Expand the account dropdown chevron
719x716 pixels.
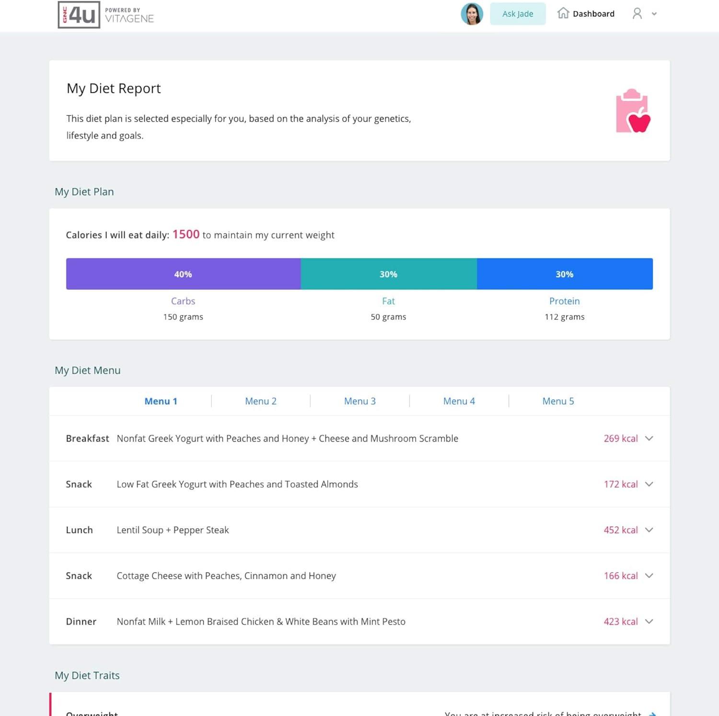click(654, 14)
